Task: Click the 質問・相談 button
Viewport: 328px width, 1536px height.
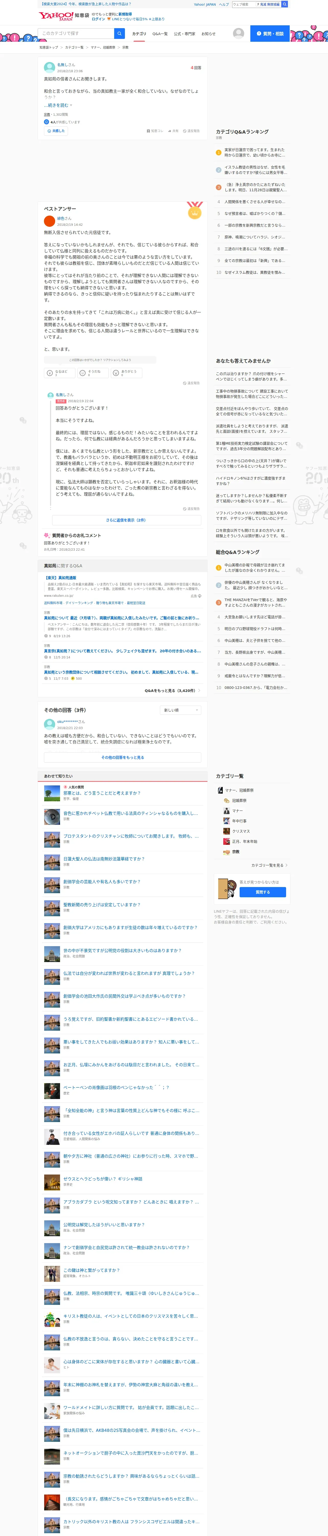Action: (270, 33)
